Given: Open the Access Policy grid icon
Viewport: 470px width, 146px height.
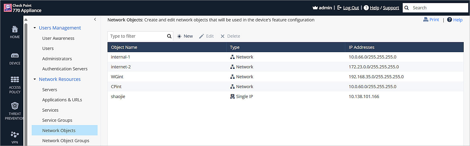Looking at the screenshot, I should click(15, 80).
